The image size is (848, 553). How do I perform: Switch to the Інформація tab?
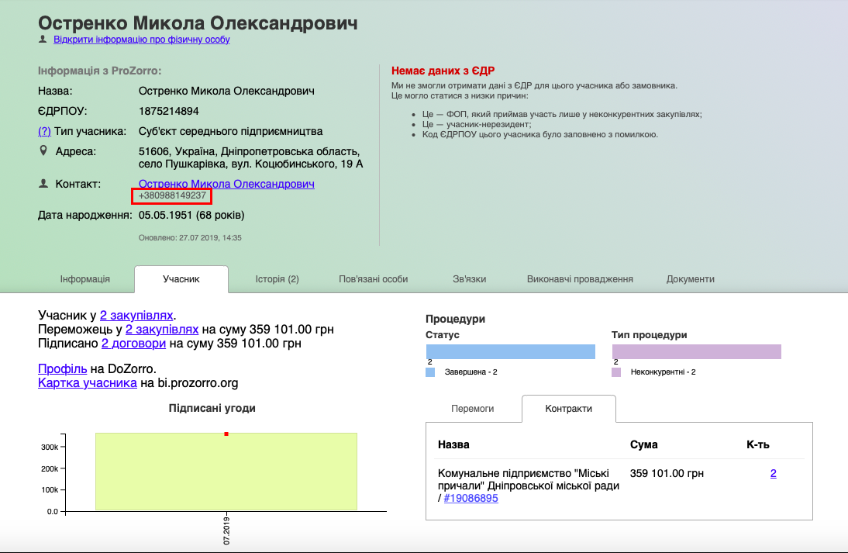tap(85, 279)
